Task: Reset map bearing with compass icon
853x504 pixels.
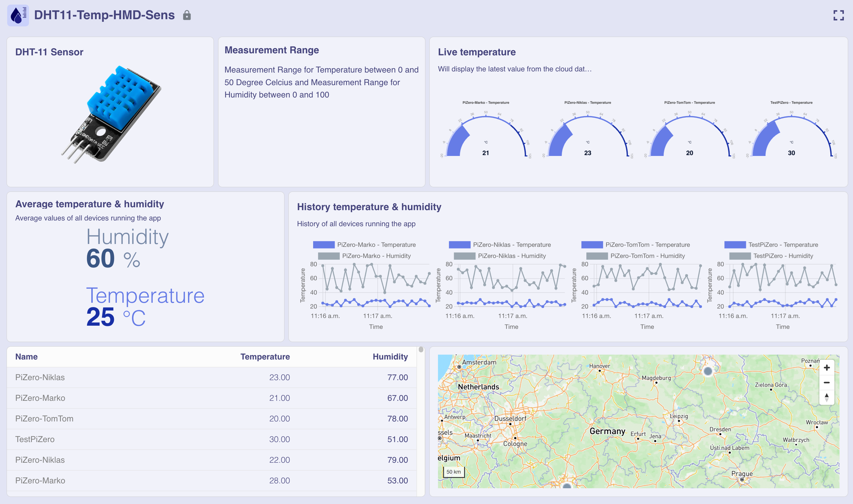Action: (x=827, y=397)
